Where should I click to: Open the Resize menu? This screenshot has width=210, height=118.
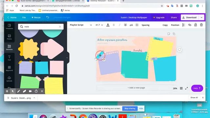coord(36,17)
